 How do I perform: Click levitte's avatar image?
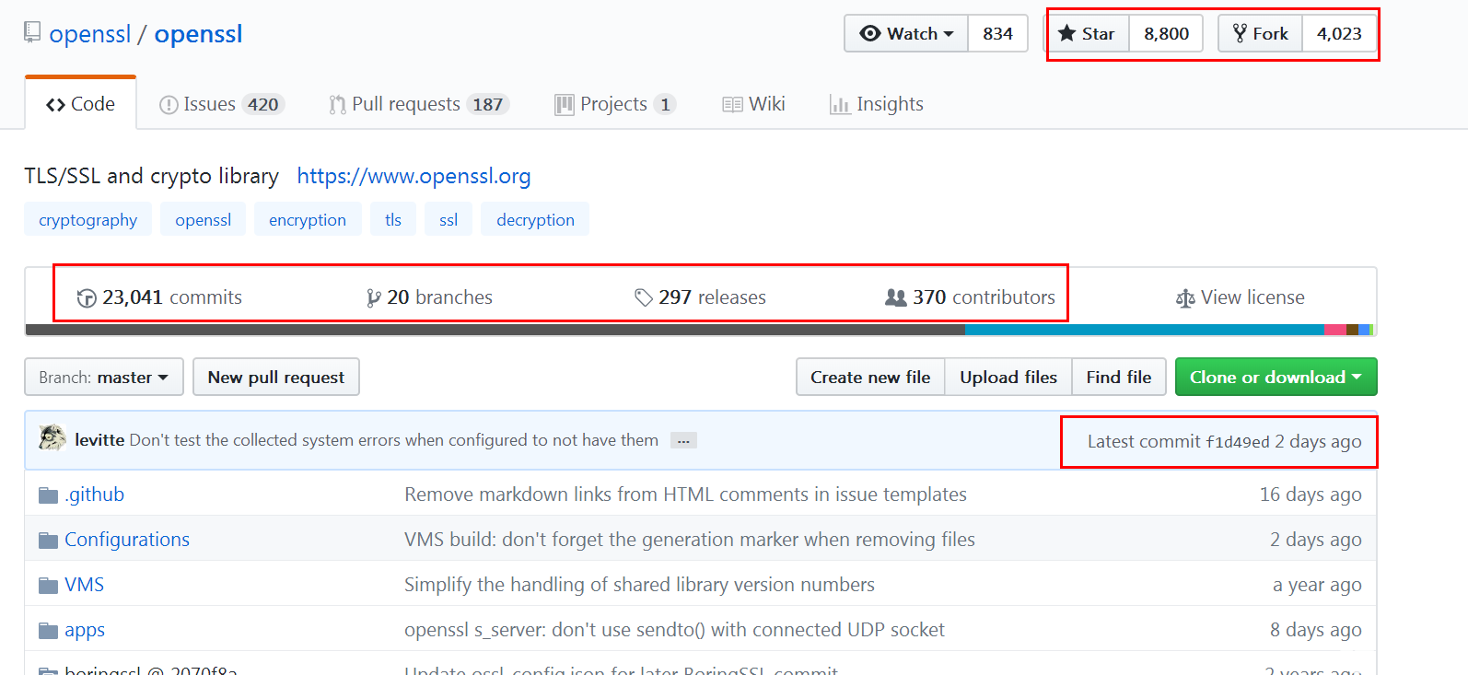[x=52, y=438]
